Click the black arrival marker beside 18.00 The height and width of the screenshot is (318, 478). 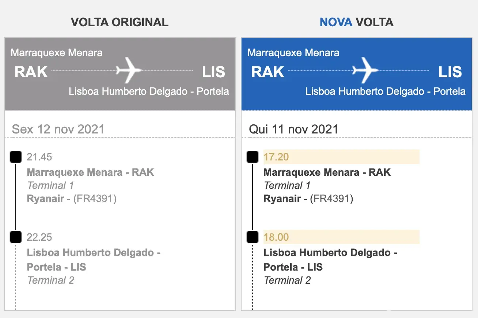tap(253, 237)
